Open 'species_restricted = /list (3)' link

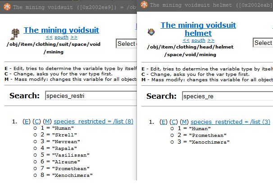coord(230,122)
